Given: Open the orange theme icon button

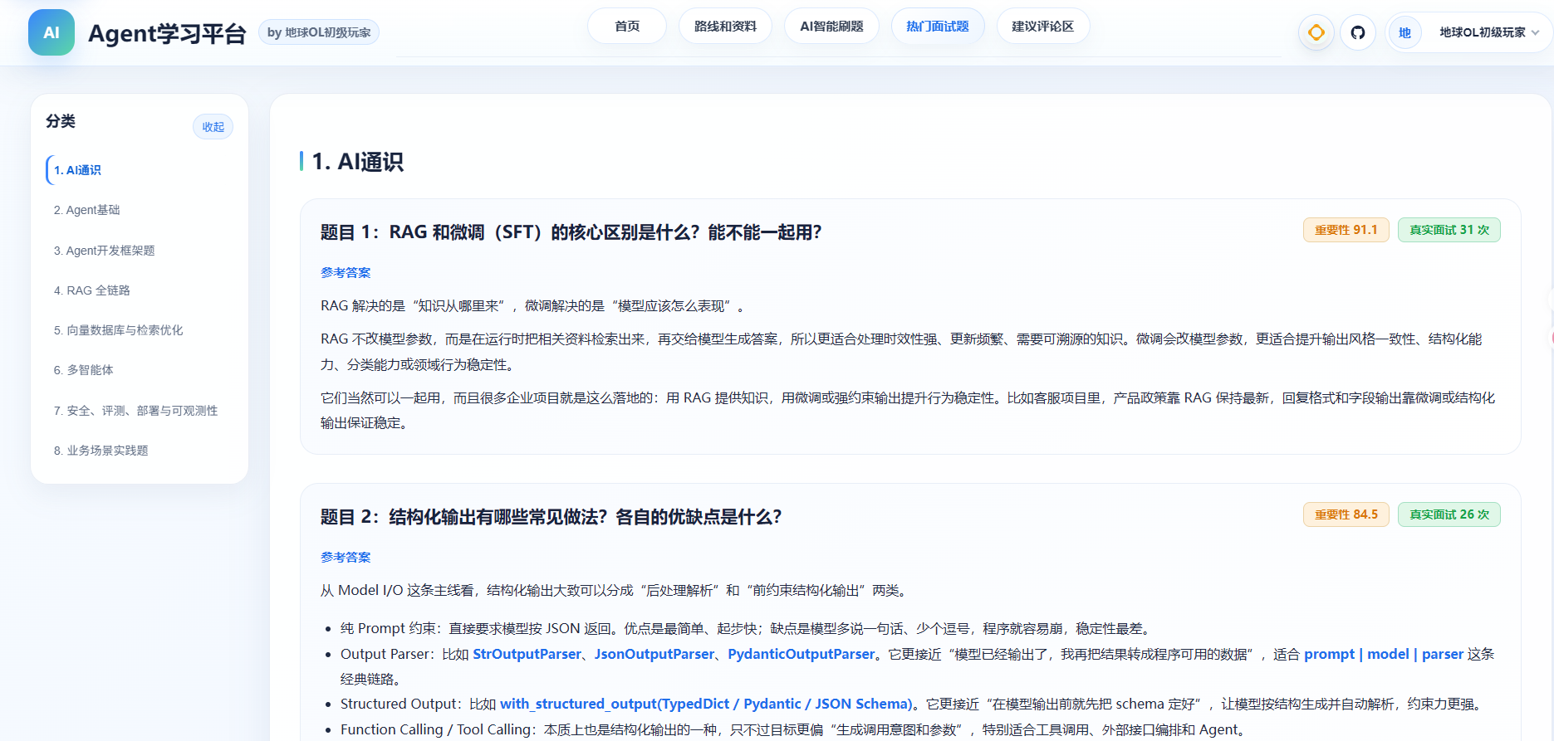Looking at the screenshot, I should click(x=1316, y=32).
